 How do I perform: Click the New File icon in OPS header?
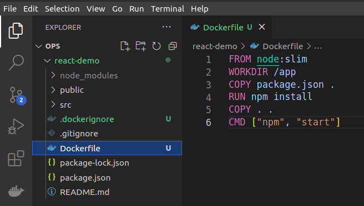tap(125, 46)
